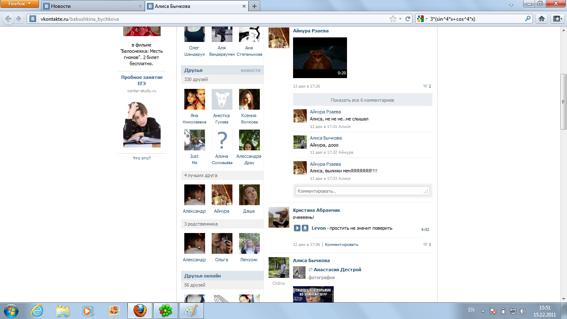Click the page's vertical scrollbar thumb
567x319 pixels.
tap(563, 102)
